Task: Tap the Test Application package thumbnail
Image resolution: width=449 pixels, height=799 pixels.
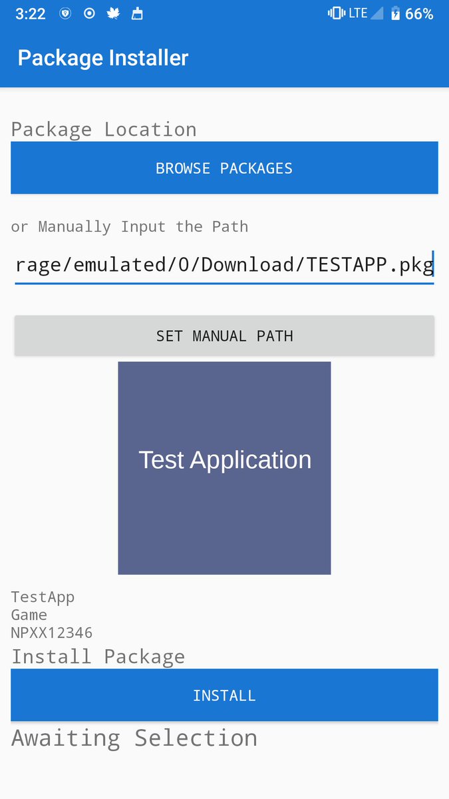Action: (x=224, y=467)
